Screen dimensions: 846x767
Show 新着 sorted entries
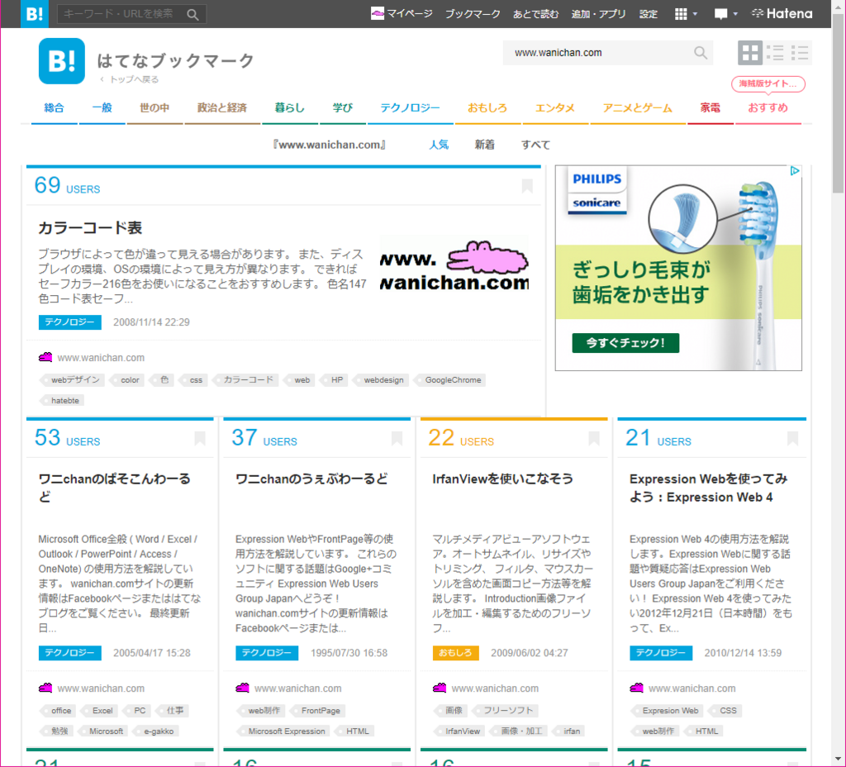click(484, 145)
